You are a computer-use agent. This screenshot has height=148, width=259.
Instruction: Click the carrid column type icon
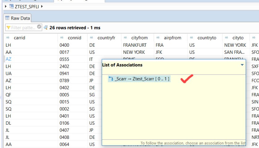[x=8, y=38]
